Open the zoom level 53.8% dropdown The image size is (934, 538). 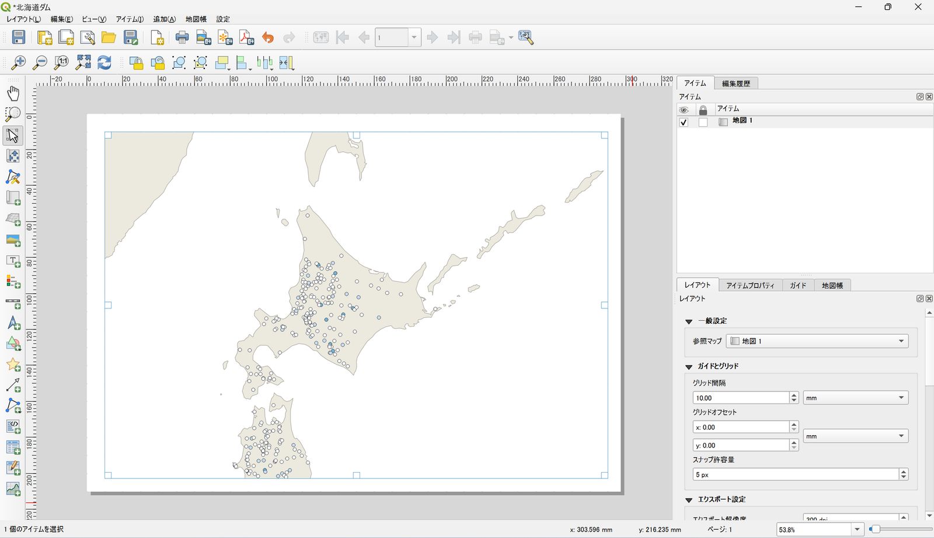tap(857, 530)
